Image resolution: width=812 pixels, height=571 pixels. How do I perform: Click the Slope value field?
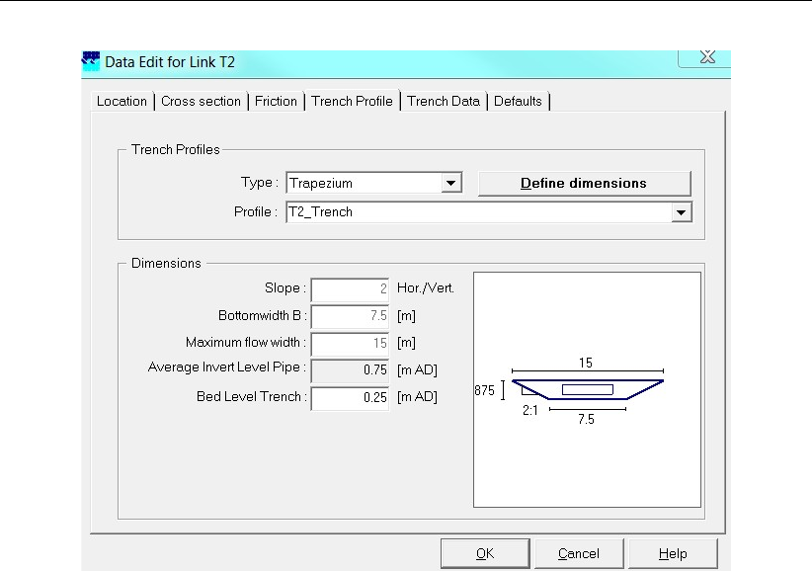(x=350, y=288)
